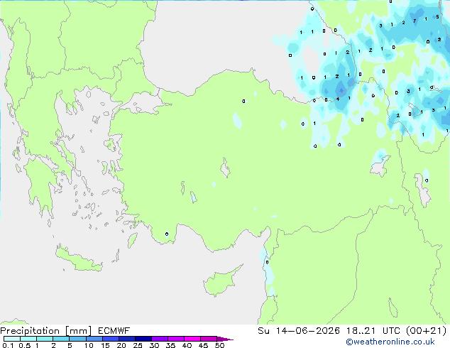This screenshot has width=450, height=348.
Task: Click the island of Crete on map
Action: pyautogui.click(x=78, y=260)
